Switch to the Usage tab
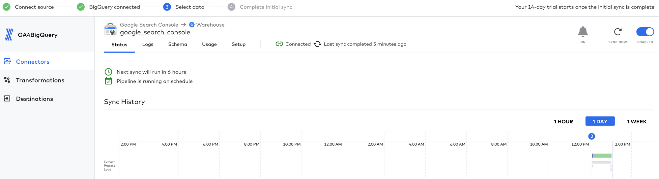This screenshot has width=659, height=179. pyautogui.click(x=209, y=44)
